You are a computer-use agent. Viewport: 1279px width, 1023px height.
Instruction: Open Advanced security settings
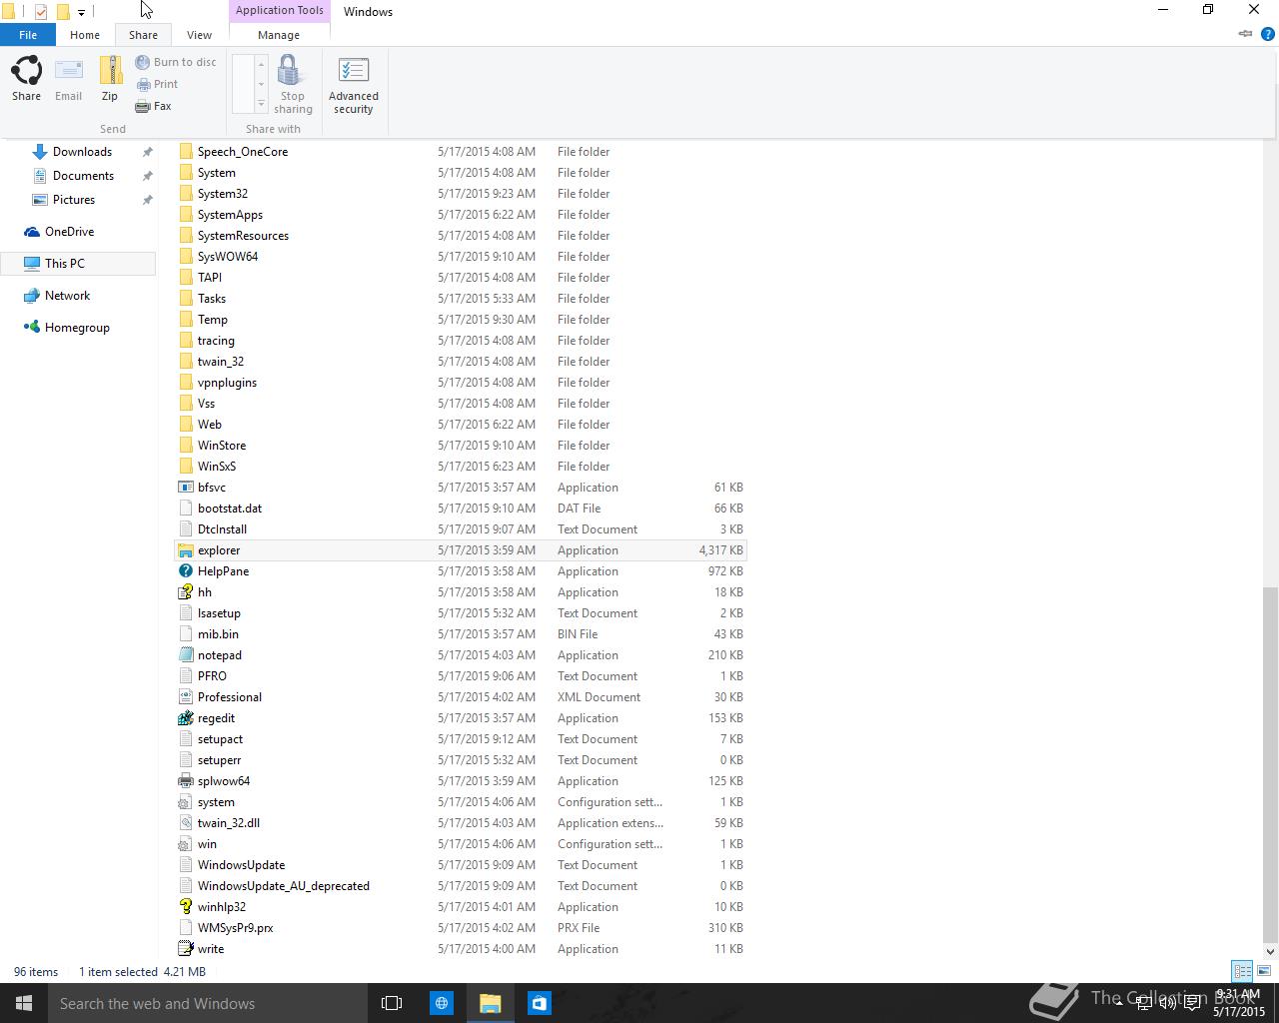(353, 85)
